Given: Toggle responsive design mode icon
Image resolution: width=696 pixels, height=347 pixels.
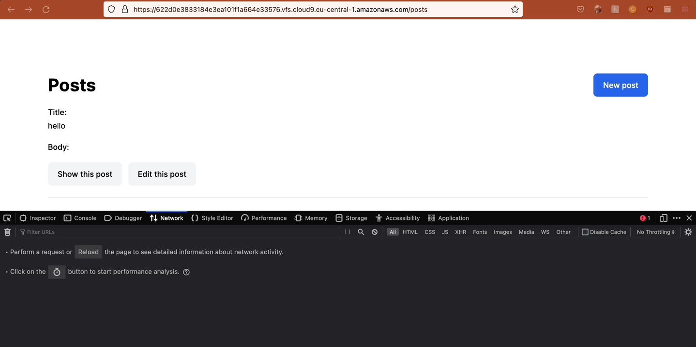Looking at the screenshot, I should 664,218.
